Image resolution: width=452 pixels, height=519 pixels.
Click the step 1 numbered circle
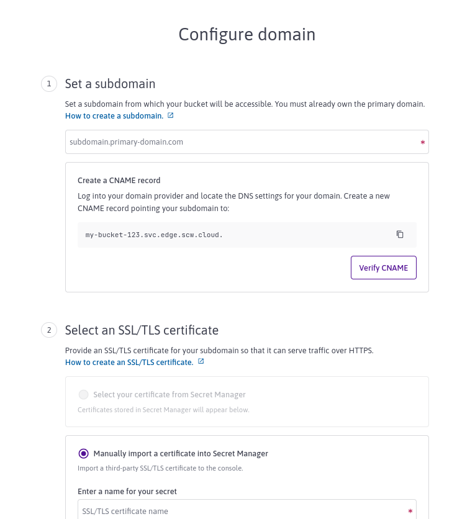(x=48, y=84)
